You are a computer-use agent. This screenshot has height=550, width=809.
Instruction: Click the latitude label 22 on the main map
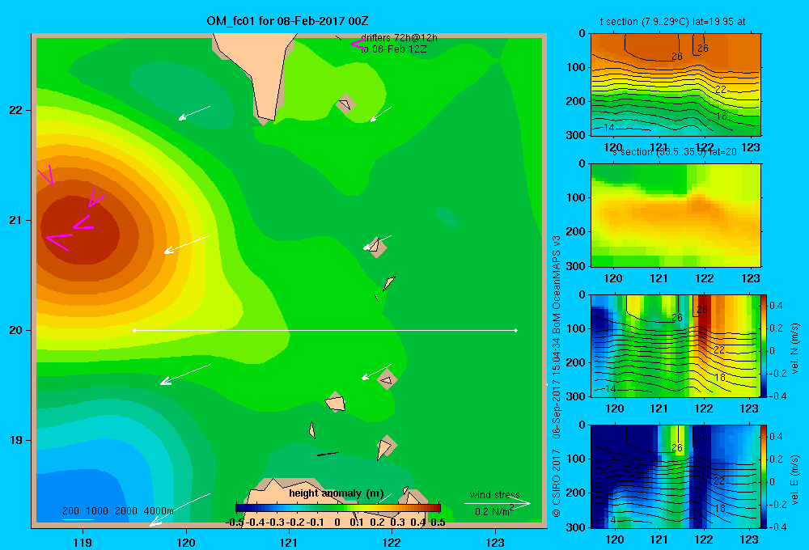(15, 110)
